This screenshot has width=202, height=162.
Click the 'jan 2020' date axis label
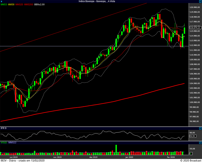pyautogui.click(x=129, y=157)
